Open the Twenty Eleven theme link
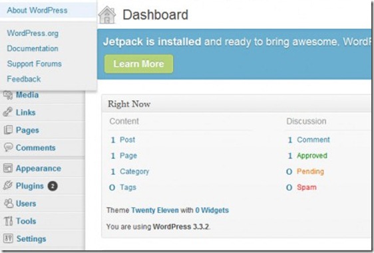 [155, 211]
